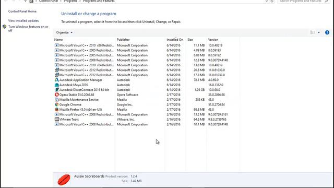Screen dimensions: 334x188
Task: Click version 16.0.1312.0 cell
Action: pyautogui.click(x=216, y=85)
